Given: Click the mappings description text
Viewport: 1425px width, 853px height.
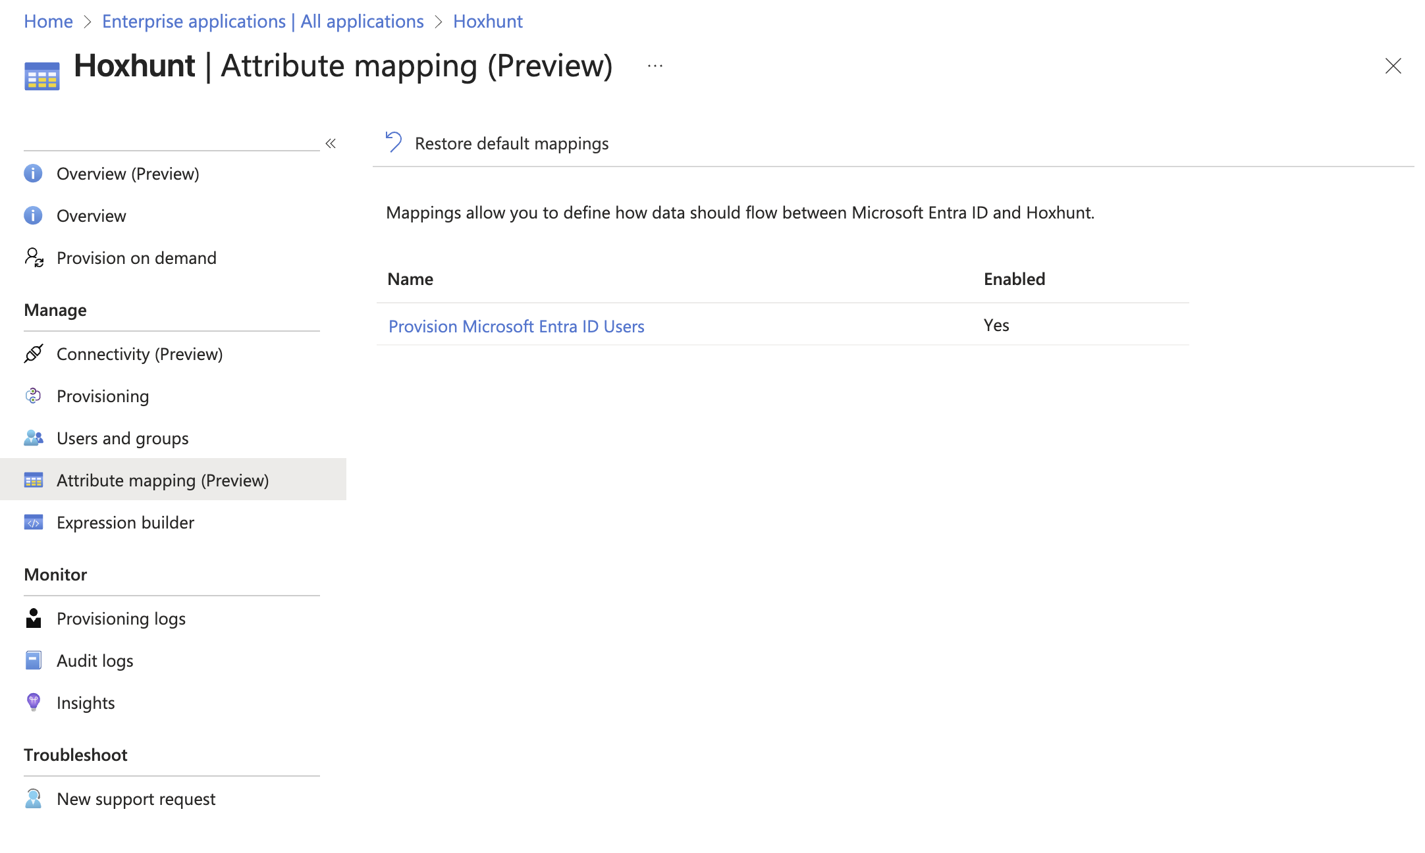Looking at the screenshot, I should (x=740, y=213).
